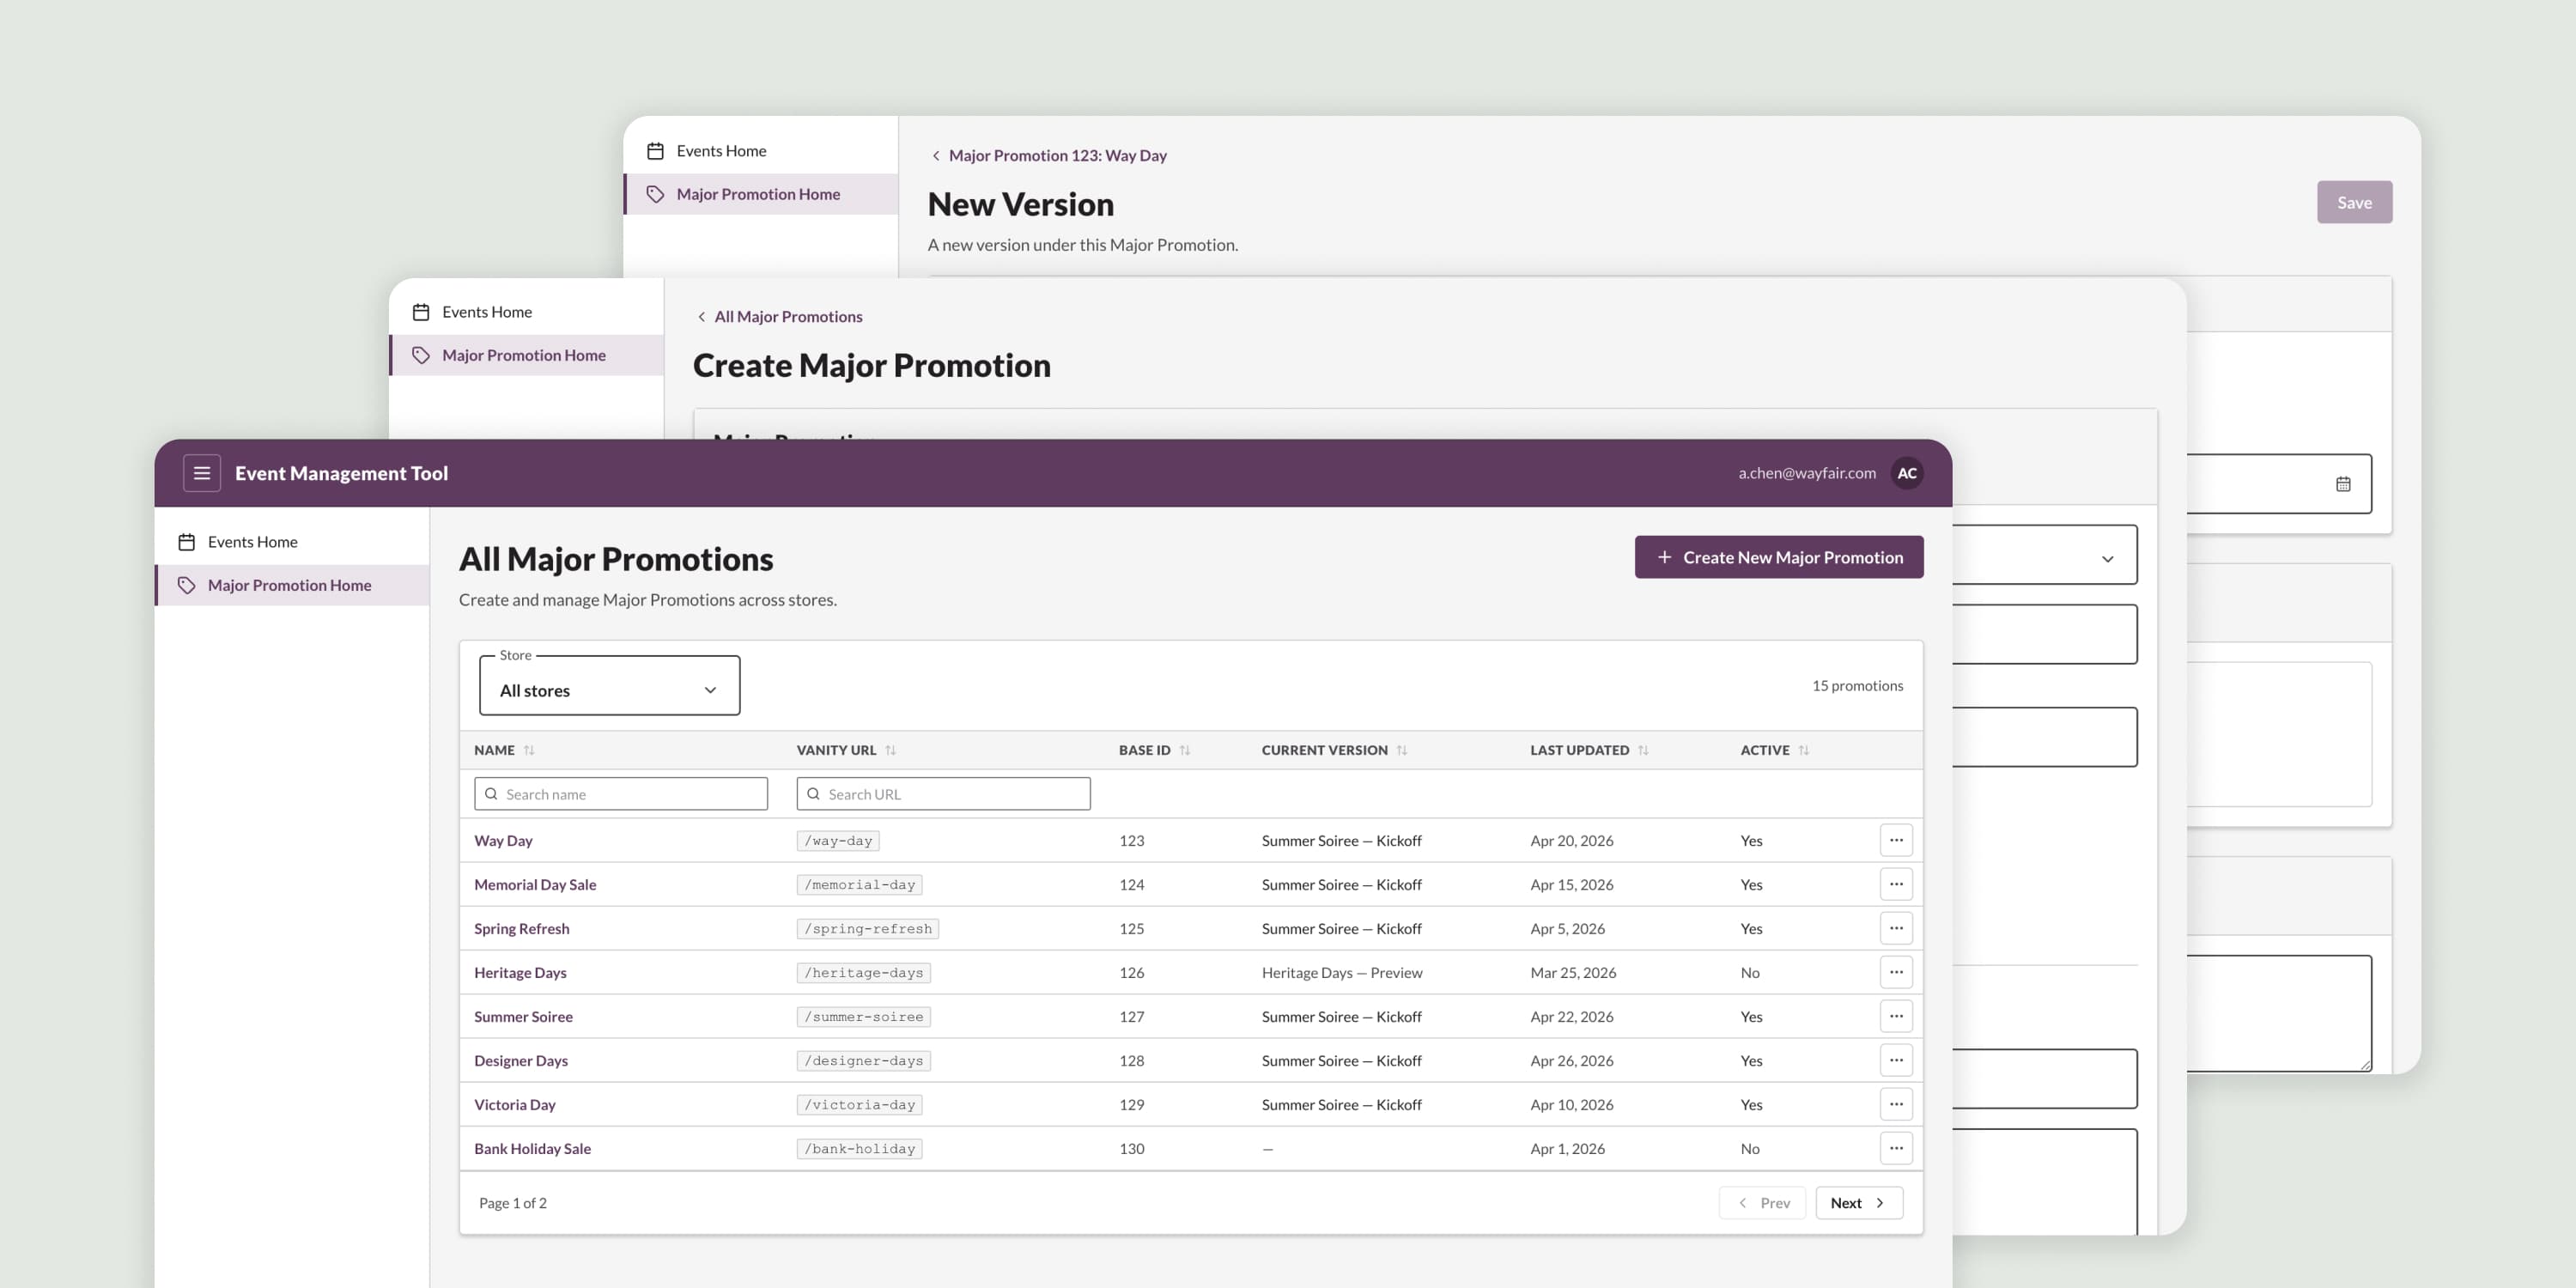Open row actions for Summer Soiree
This screenshot has width=2576, height=1288.
[1896, 1016]
